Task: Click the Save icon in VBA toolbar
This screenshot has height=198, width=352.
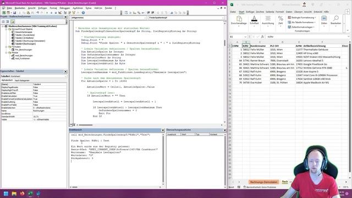Action: pyautogui.click(x=14, y=13)
